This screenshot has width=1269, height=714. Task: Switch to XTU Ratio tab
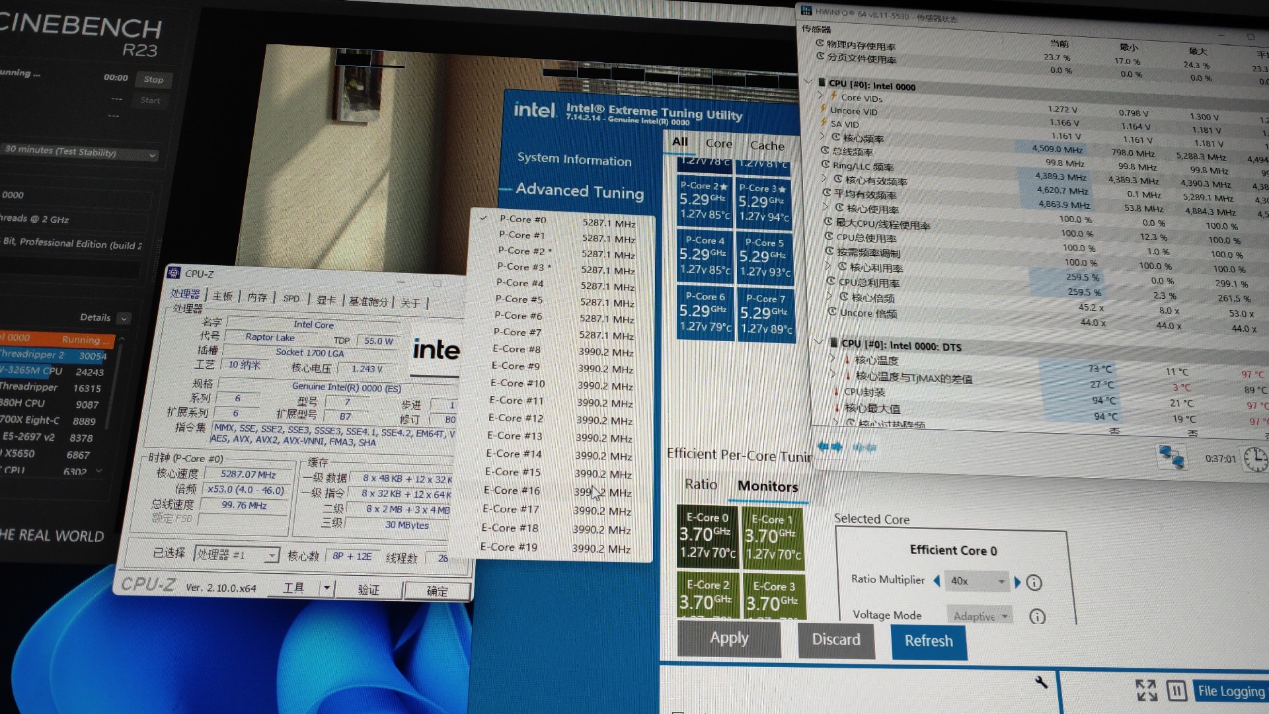tap(701, 484)
